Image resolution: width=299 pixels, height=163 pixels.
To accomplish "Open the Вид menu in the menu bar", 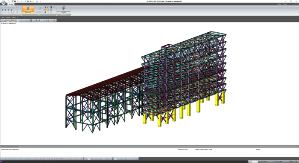I will pos(3,18).
